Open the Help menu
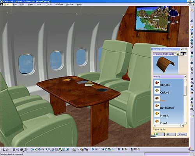The height and width of the screenshot is (156, 195). [79, 4]
